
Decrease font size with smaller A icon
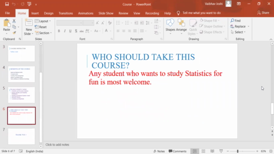click(x=103, y=23)
